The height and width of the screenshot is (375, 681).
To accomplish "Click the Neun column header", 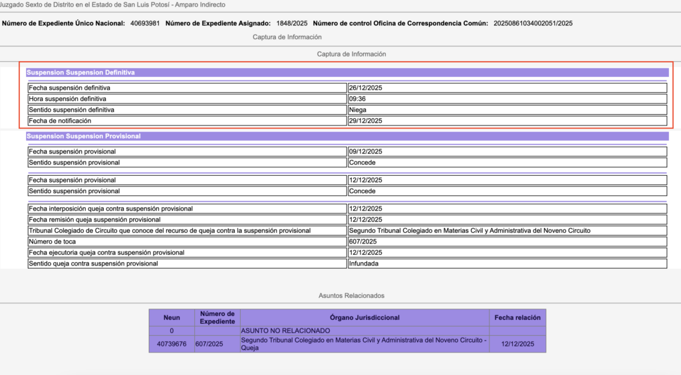I will coord(171,318).
